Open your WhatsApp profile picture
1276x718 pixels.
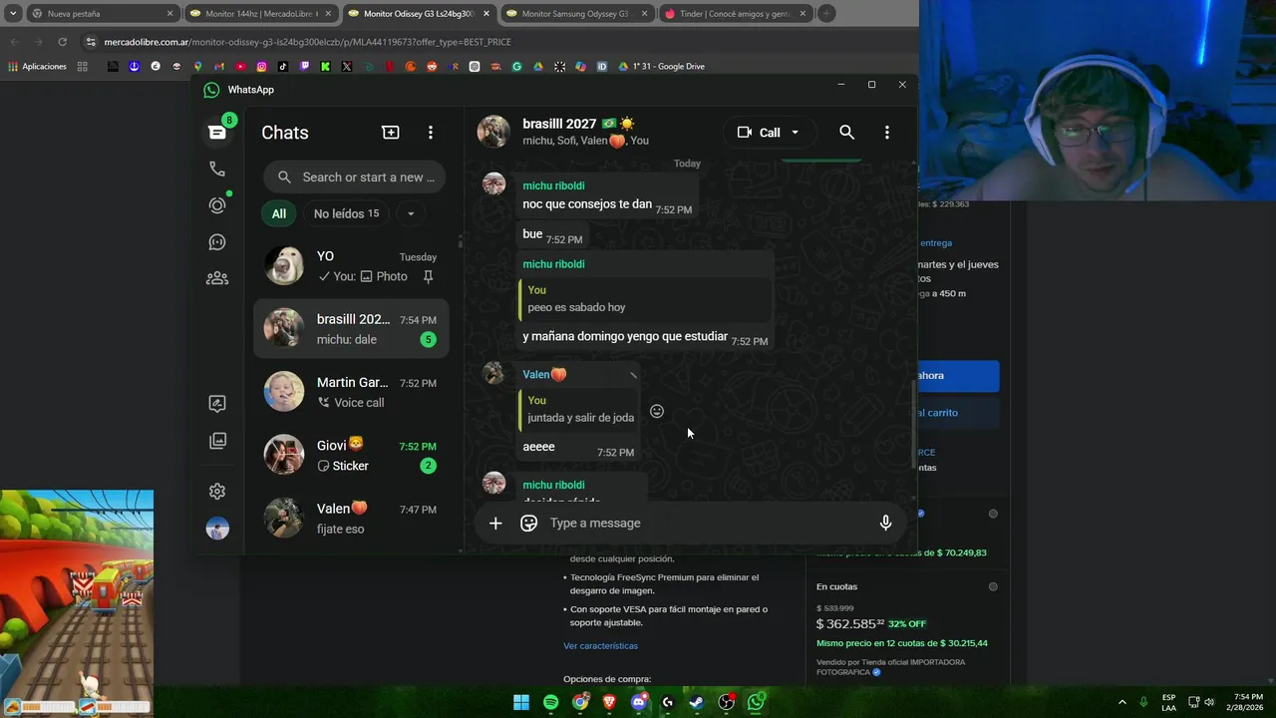[x=217, y=529]
